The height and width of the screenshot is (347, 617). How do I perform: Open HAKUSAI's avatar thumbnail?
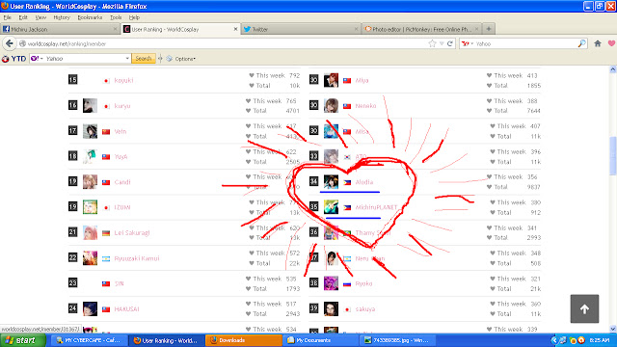pyautogui.click(x=90, y=308)
